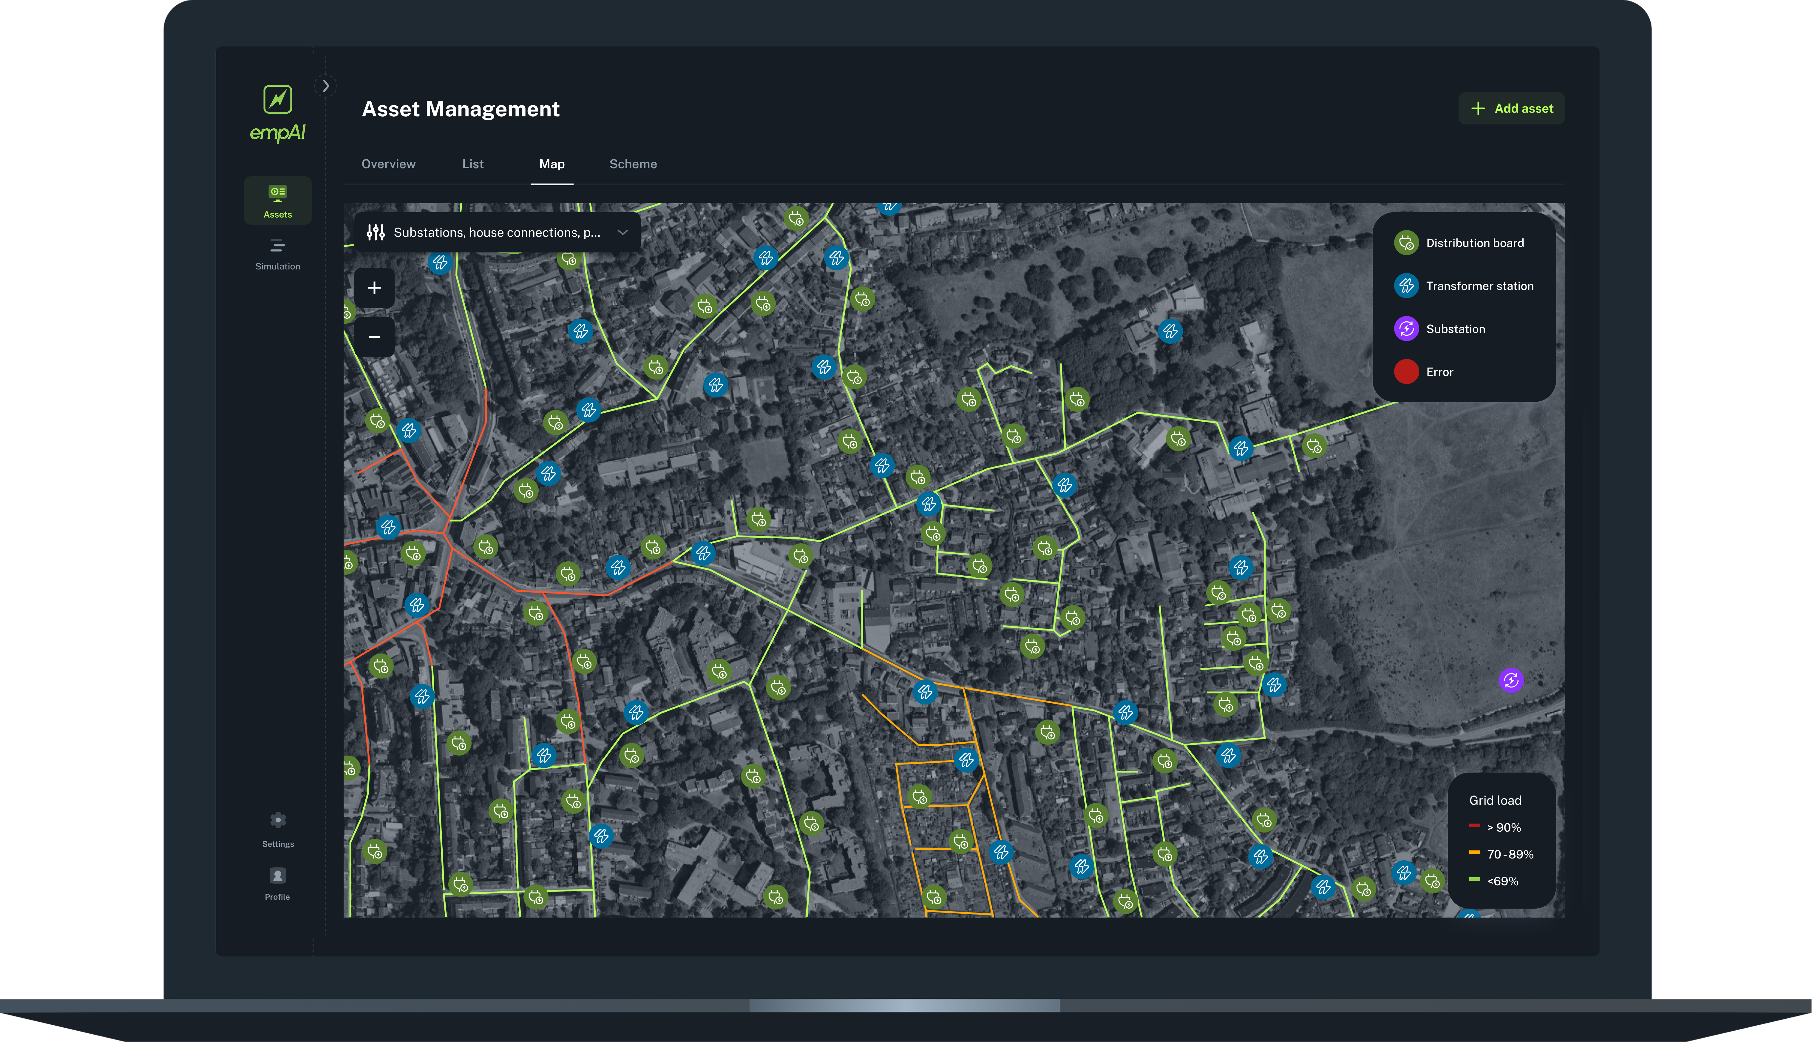Open the Simulation section in sidebar
1812x1042 pixels.
click(278, 254)
